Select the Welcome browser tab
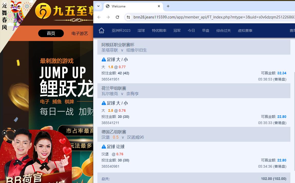 (133, 6)
